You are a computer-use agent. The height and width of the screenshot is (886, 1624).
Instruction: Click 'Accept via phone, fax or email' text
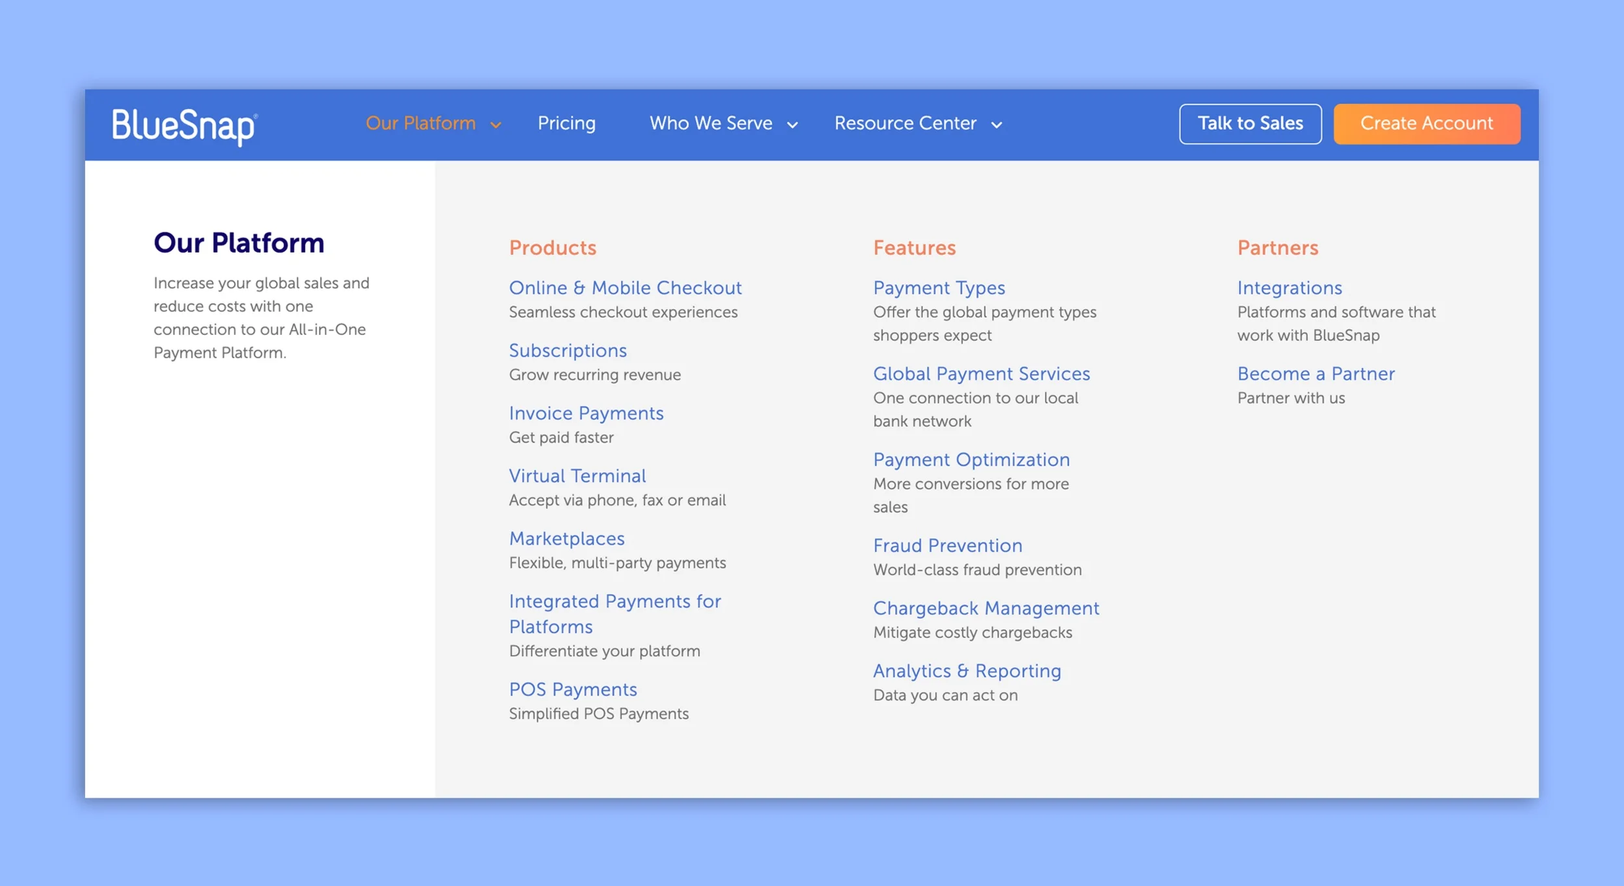(617, 500)
